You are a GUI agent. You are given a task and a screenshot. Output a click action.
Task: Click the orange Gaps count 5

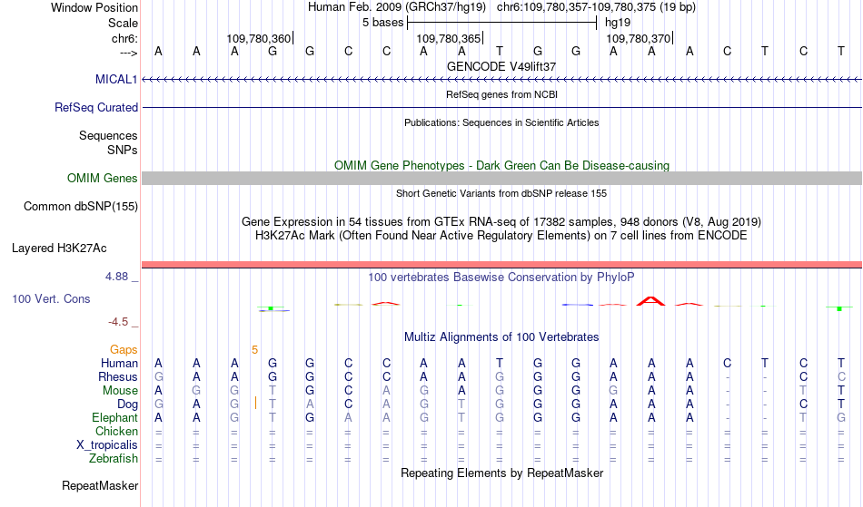click(x=254, y=350)
